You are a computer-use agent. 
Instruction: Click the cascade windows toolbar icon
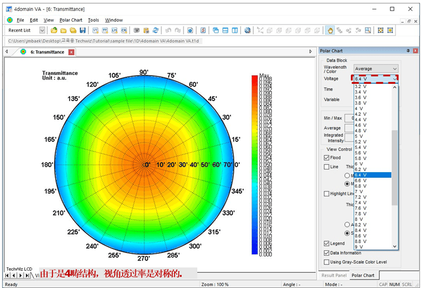pos(215,30)
